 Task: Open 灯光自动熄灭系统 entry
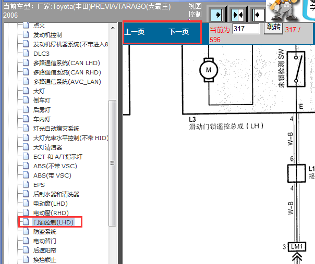56,129
